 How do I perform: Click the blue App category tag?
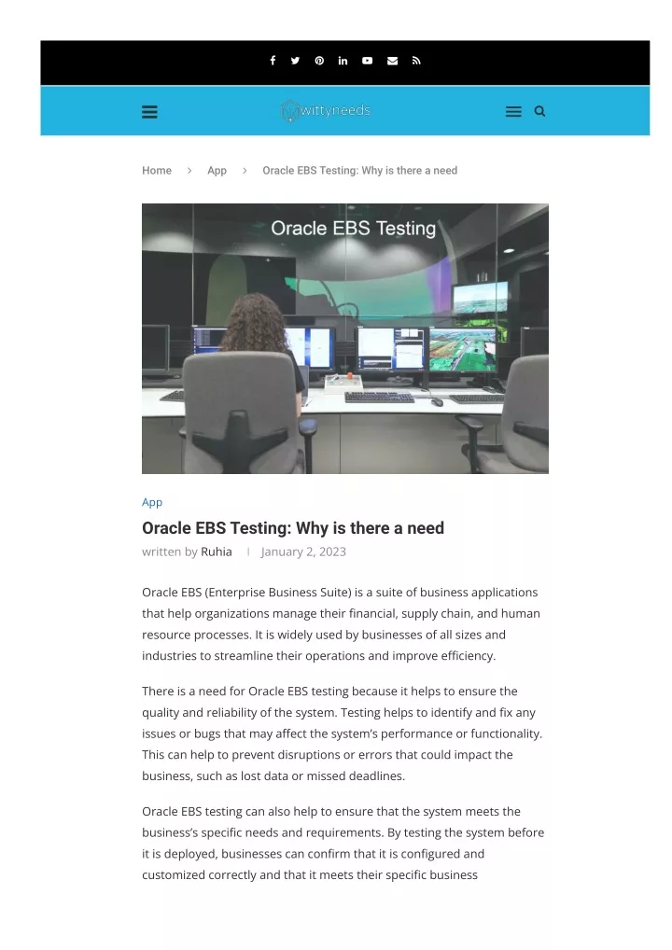tap(152, 502)
